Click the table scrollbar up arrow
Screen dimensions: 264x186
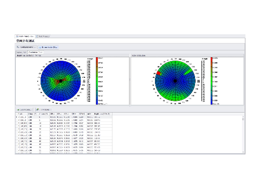pyautogui.click(x=243, y=116)
